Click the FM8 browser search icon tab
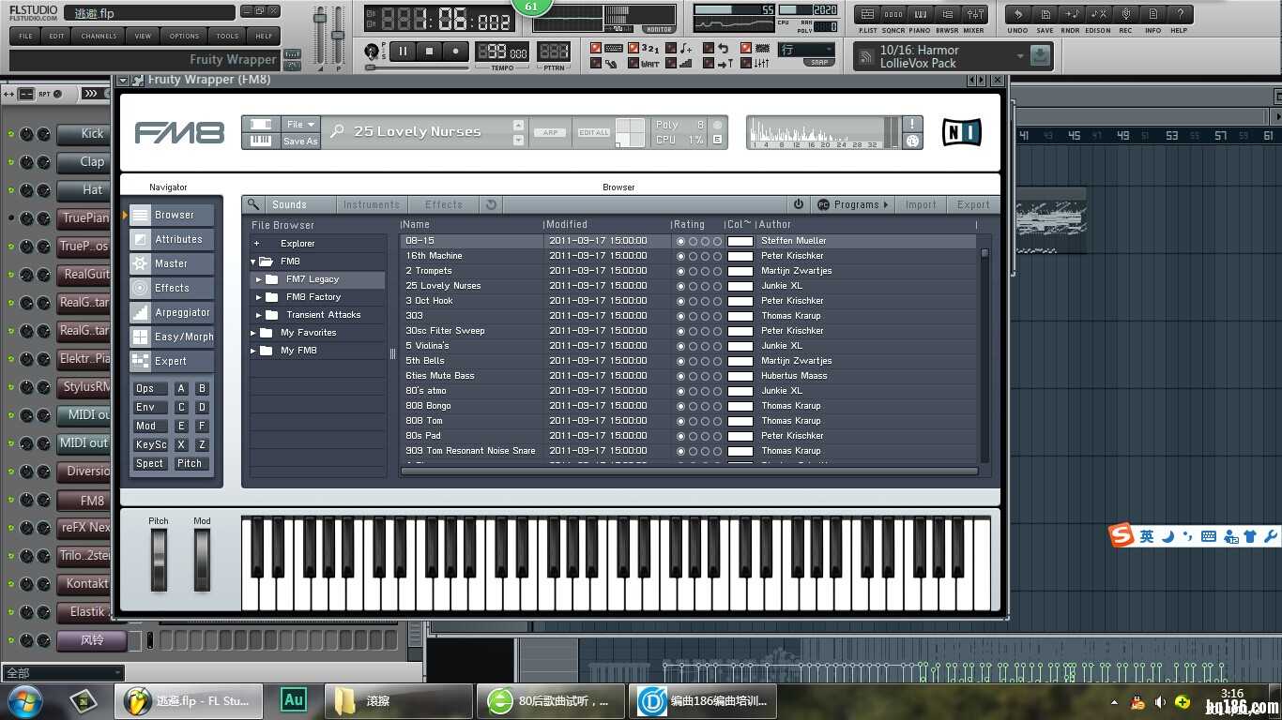1282x720 pixels. point(252,204)
